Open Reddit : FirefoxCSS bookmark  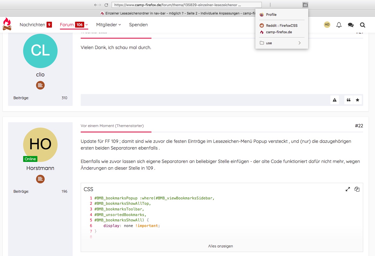(x=281, y=25)
